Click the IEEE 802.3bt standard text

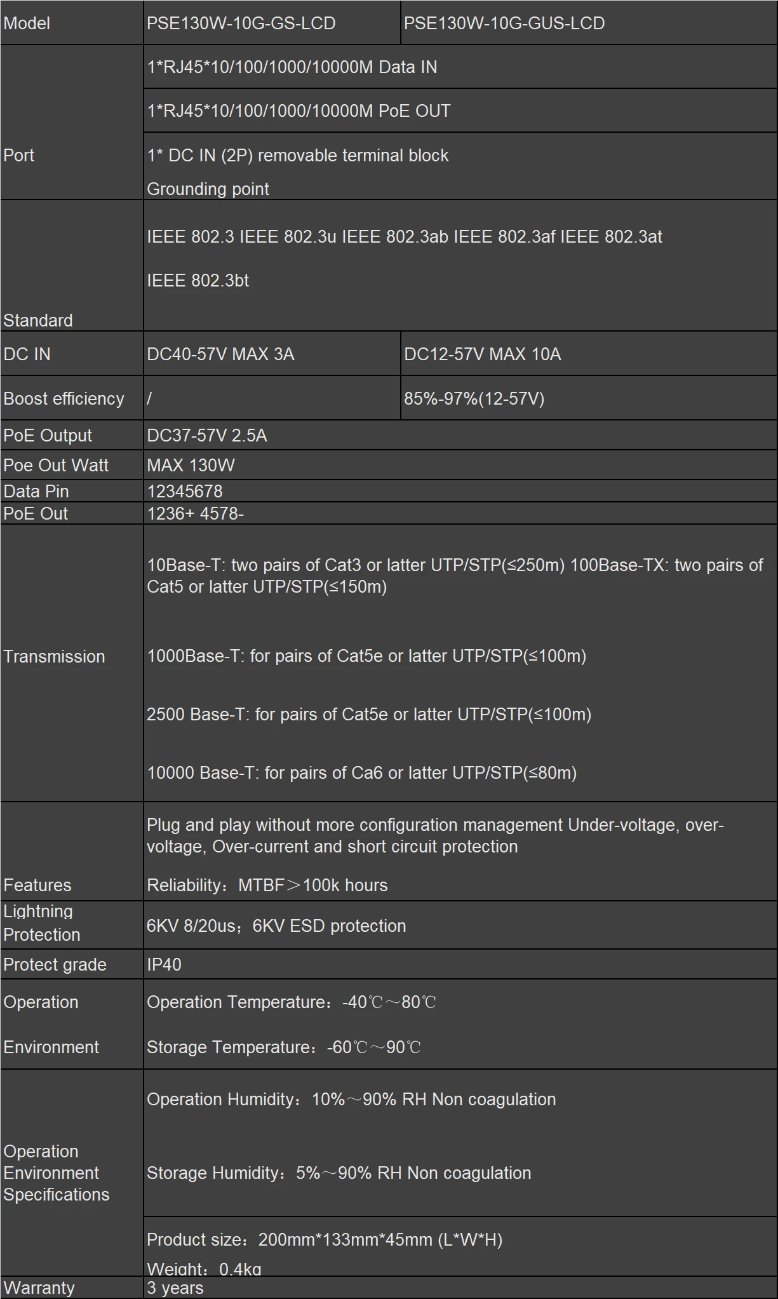(x=198, y=281)
